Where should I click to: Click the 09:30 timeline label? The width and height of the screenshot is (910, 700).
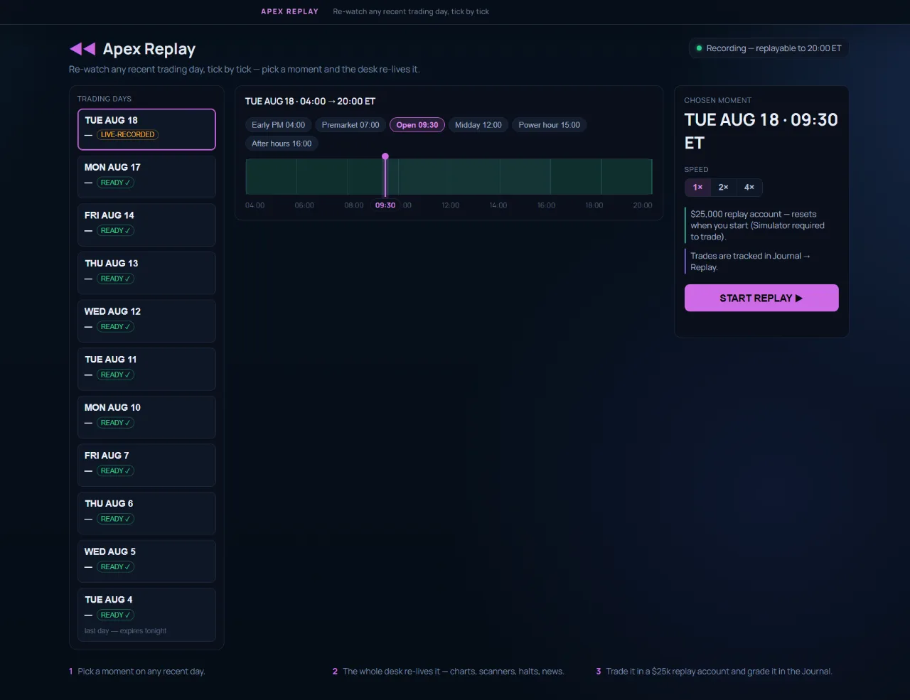pyautogui.click(x=385, y=205)
